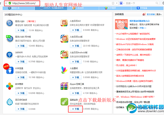Download 人生日历4.0 (8.94MB)

(76, 30)
